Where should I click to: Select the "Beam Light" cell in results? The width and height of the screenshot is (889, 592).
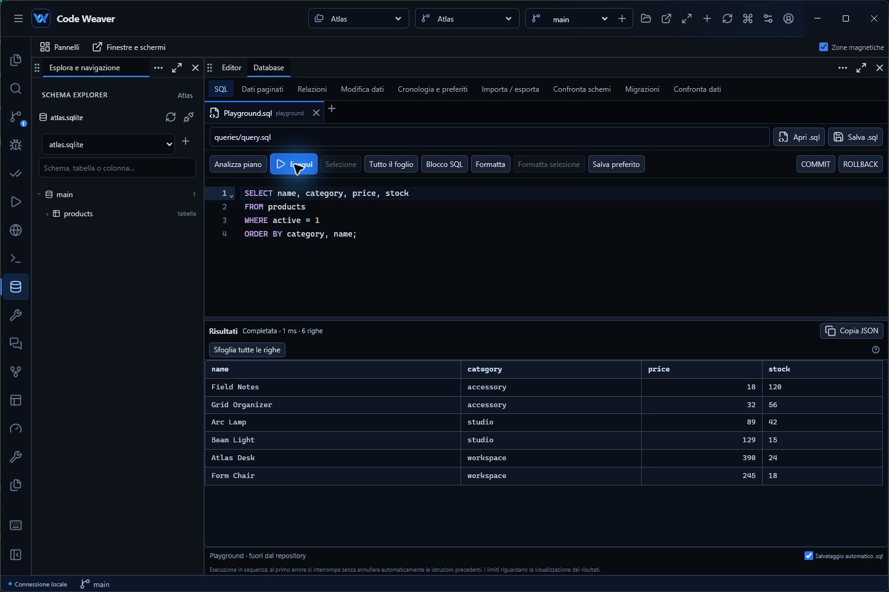[x=333, y=440]
